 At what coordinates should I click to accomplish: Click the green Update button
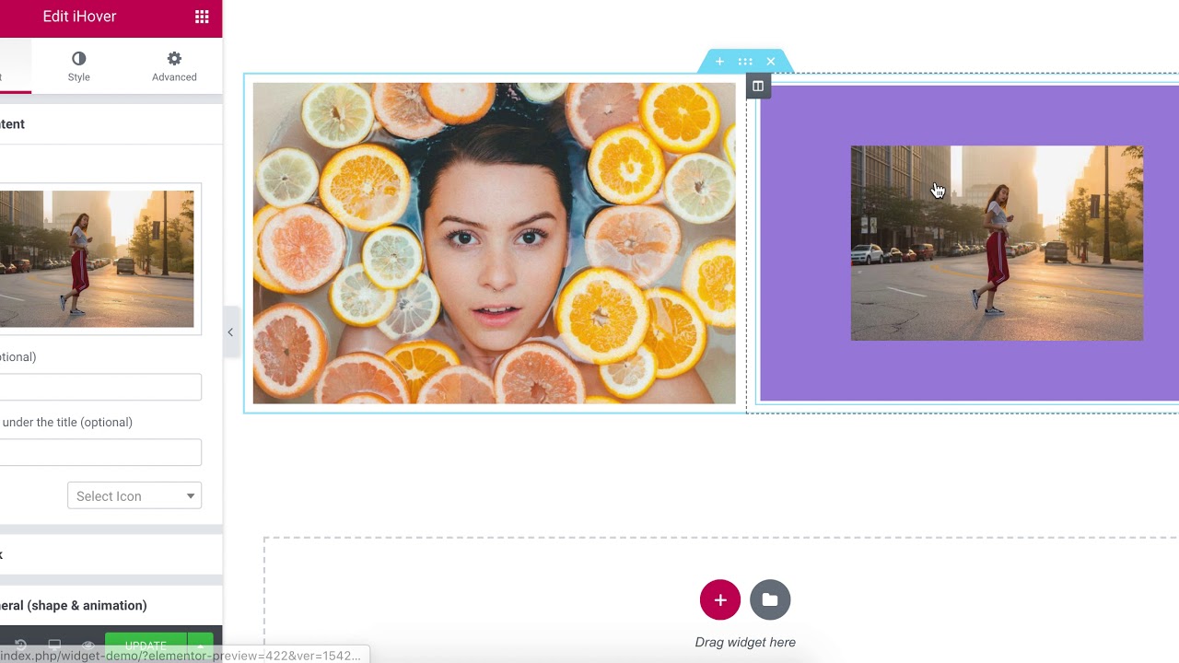(x=146, y=645)
